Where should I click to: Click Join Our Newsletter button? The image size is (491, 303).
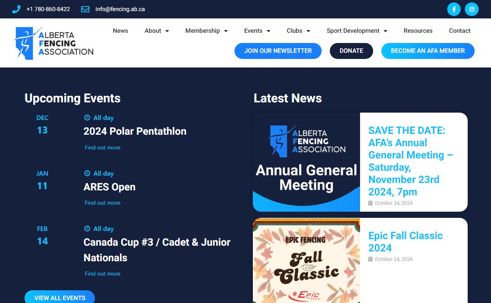click(278, 51)
